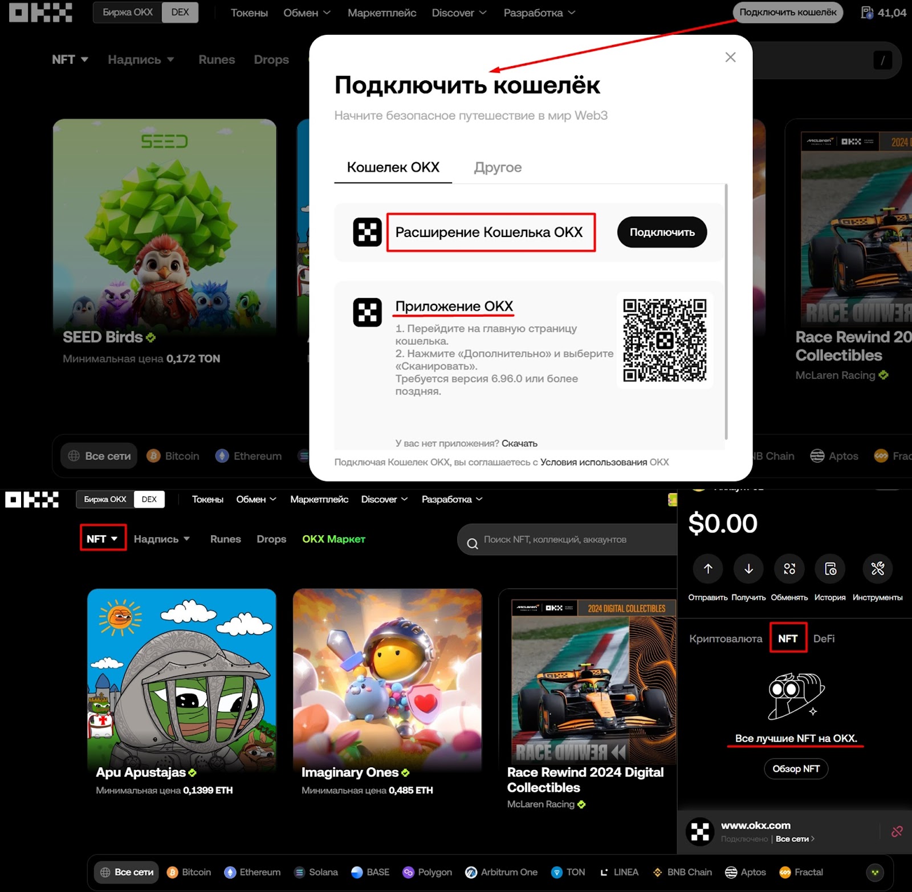Image resolution: width=912 pixels, height=892 pixels.
Task: Click the verified badge next to SEED Birds
Action: [150, 337]
